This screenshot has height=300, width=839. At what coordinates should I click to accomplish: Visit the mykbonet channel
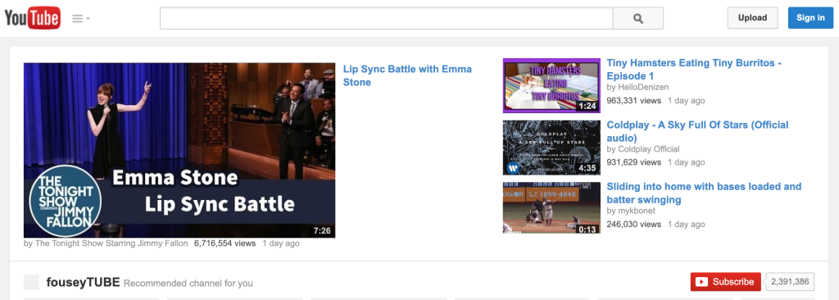tap(637, 211)
